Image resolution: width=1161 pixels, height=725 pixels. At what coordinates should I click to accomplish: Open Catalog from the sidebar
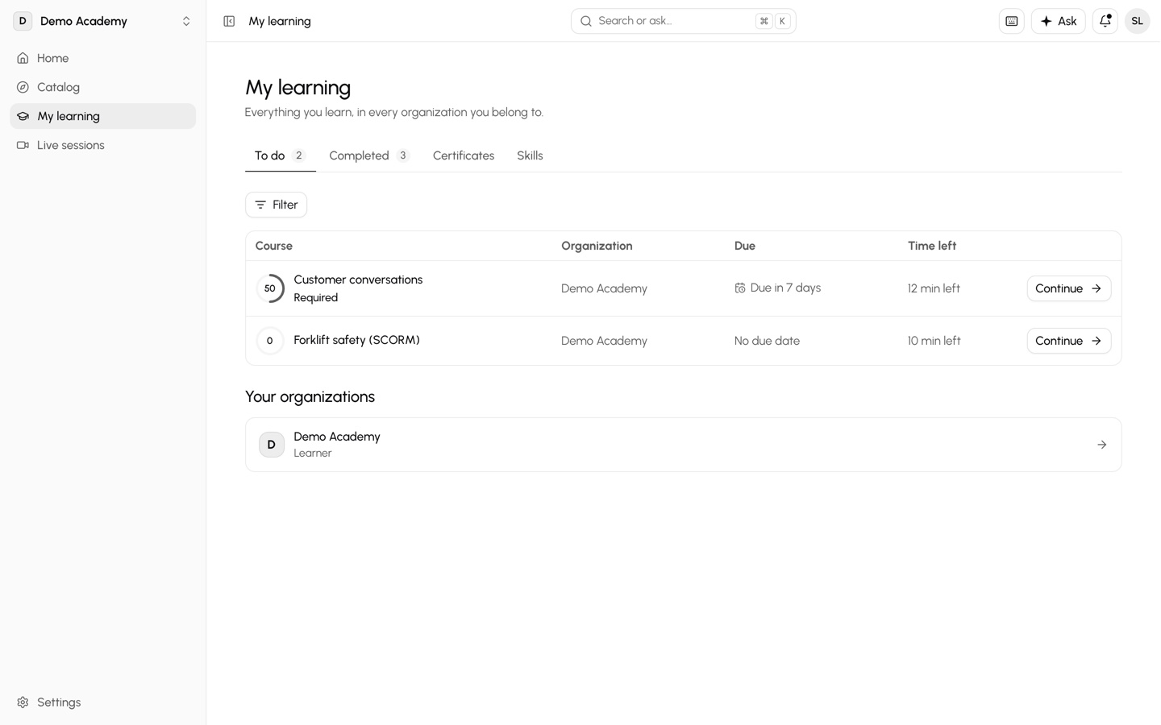tap(102, 87)
